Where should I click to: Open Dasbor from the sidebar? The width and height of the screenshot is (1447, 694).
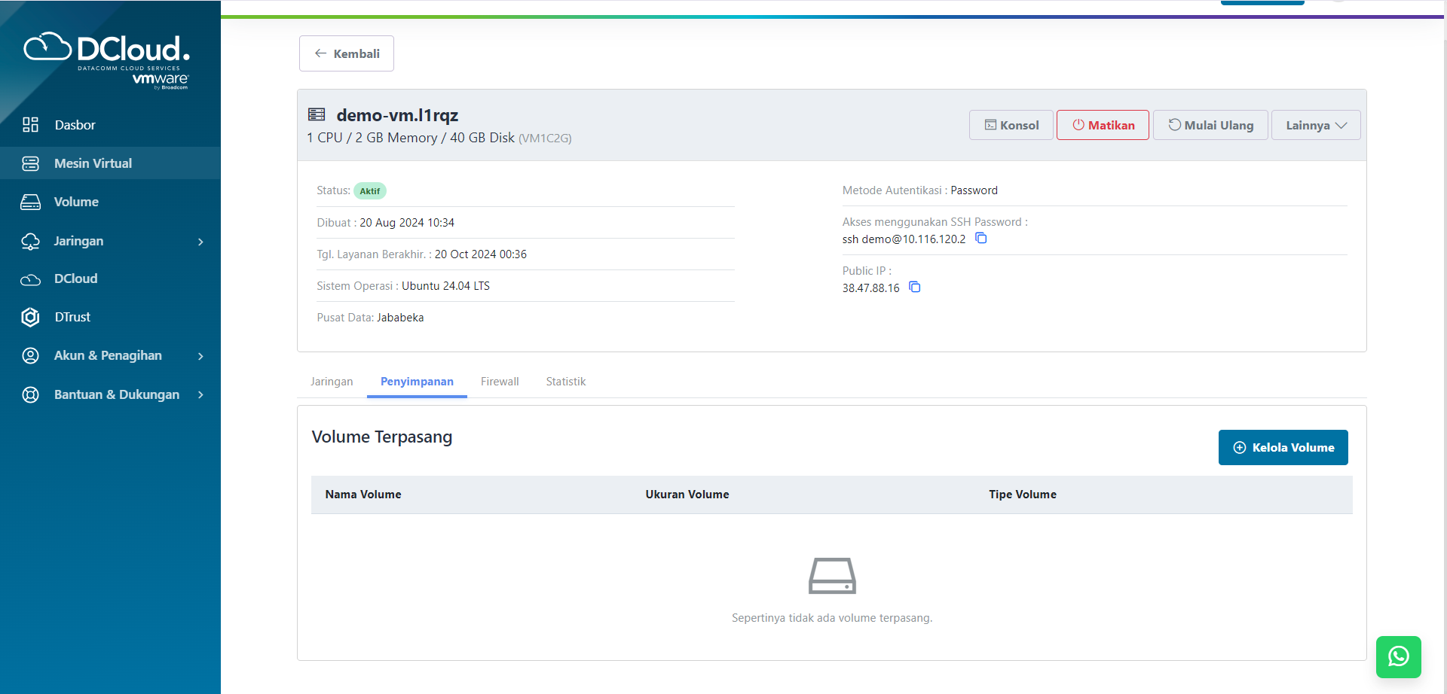(x=75, y=125)
